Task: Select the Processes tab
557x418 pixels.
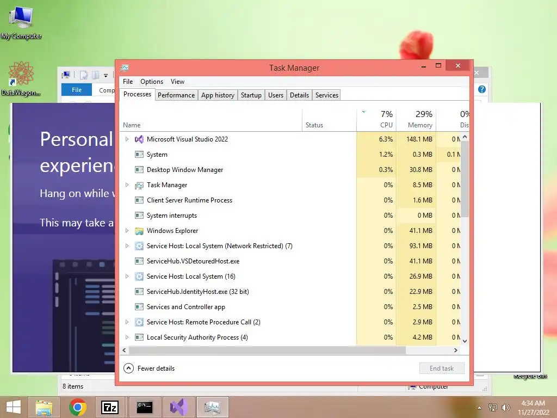Action: coord(137,94)
